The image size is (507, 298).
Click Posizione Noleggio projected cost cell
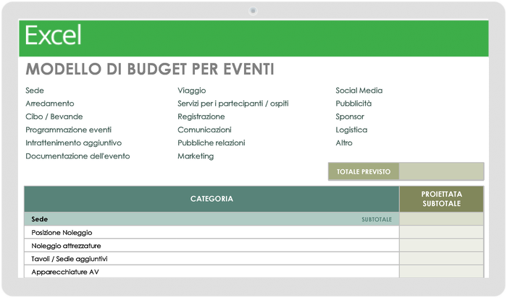tap(441, 232)
